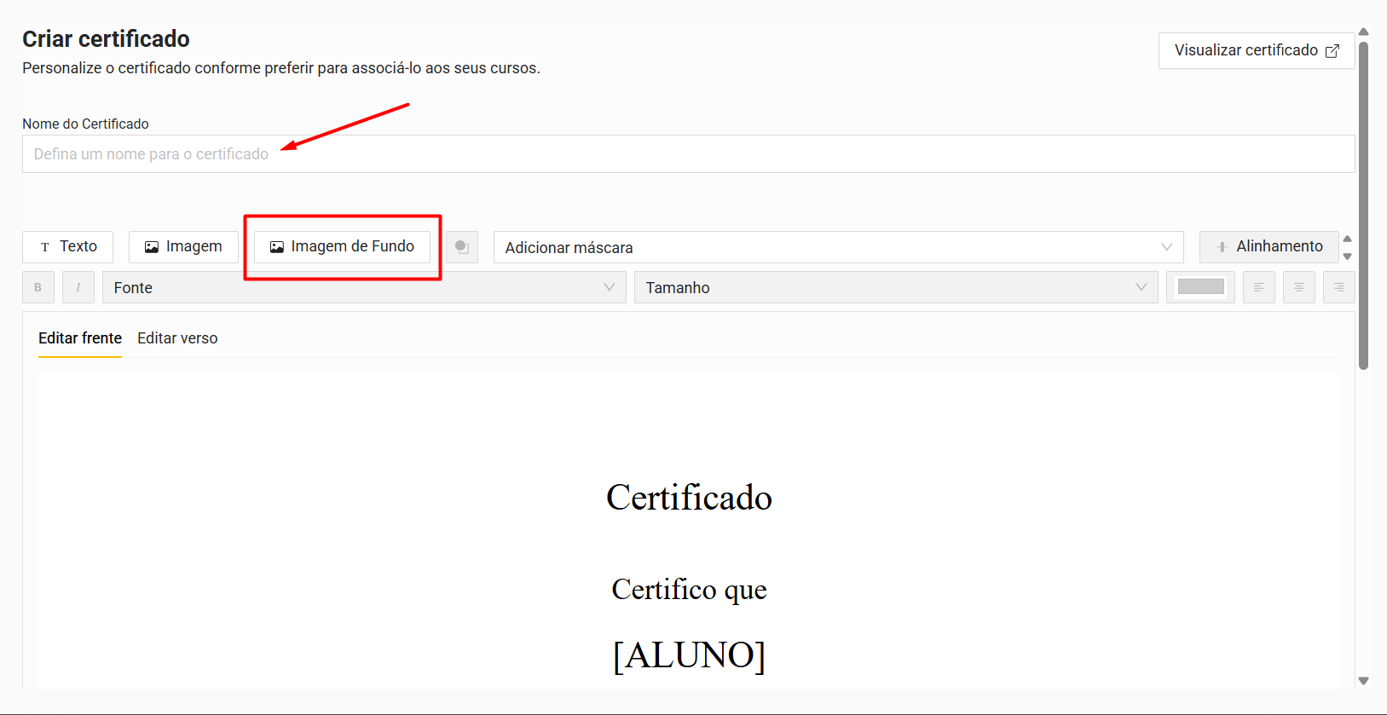
Task: Click the mask overlay icon button
Action: [x=462, y=247]
